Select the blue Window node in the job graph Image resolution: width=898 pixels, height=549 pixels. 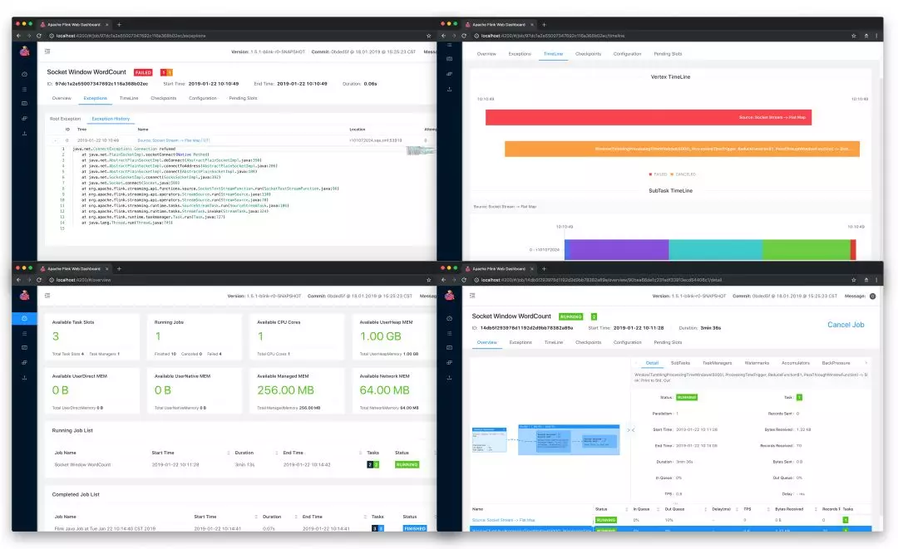pyautogui.click(x=569, y=439)
